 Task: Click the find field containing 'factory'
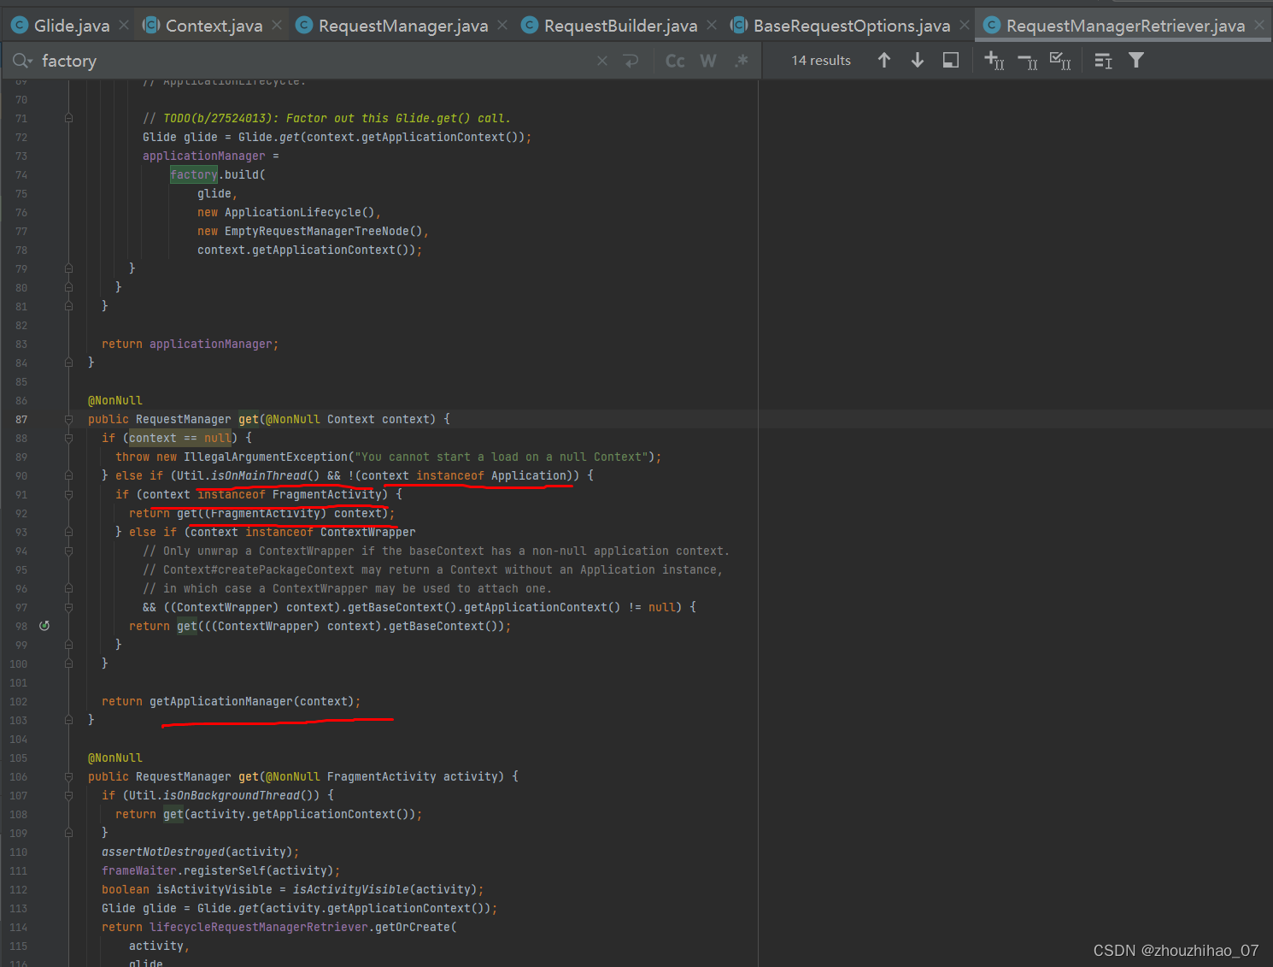[316, 61]
